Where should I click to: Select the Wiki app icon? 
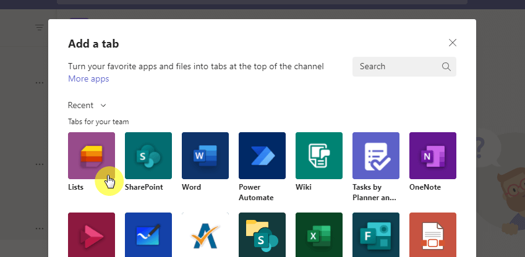pos(319,156)
